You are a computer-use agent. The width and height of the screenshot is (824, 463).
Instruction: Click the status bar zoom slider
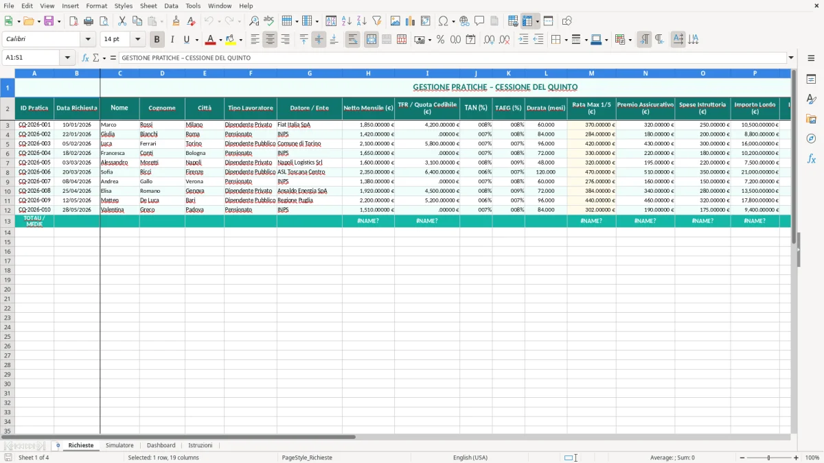point(769,458)
